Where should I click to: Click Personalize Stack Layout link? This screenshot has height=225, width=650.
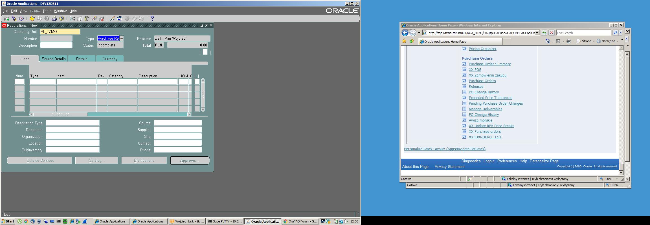445,149
